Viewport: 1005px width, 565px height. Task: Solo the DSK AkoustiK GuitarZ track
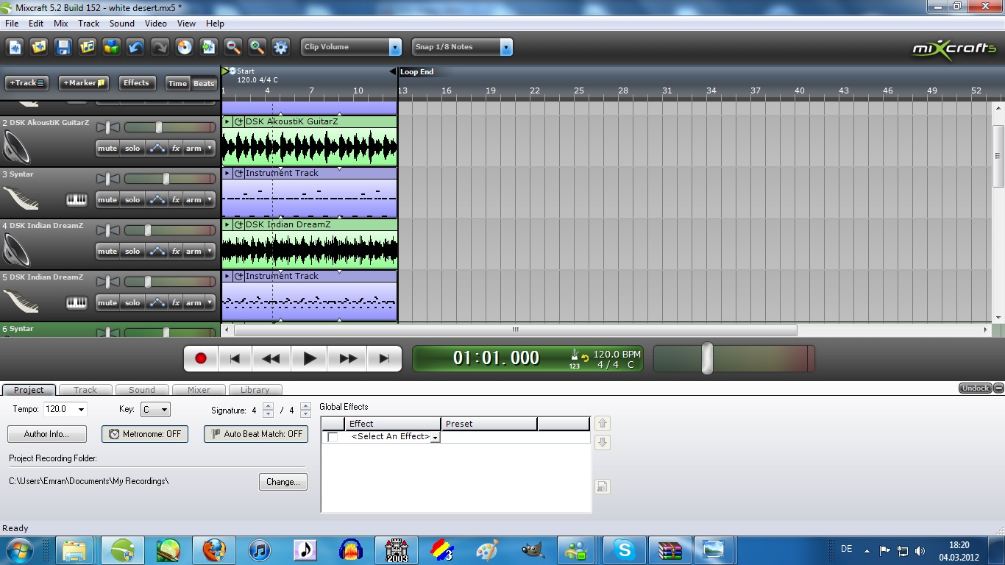pyautogui.click(x=132, y=148)
